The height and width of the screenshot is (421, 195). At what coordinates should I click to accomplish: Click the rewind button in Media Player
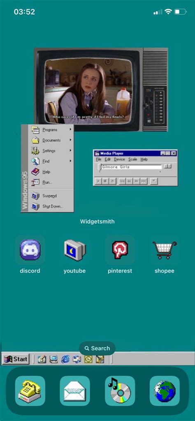click(x=129, y=181)
